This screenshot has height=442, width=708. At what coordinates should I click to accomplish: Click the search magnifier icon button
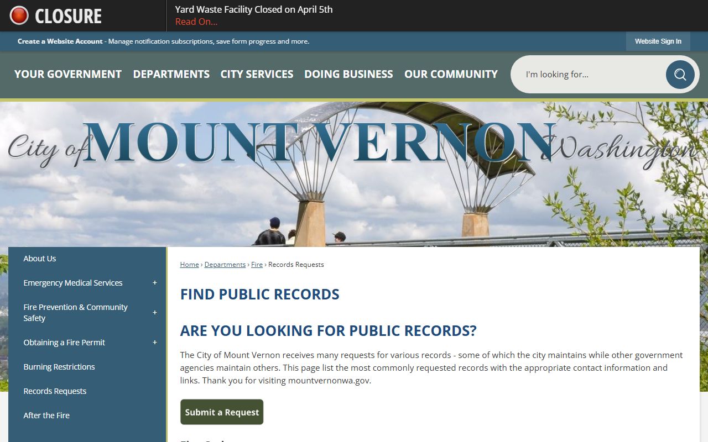[x=680, y=75]
